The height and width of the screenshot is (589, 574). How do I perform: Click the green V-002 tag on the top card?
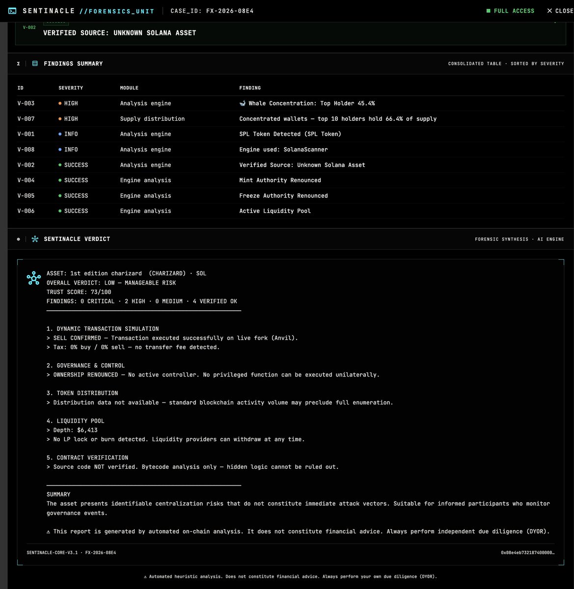[29, 27]
